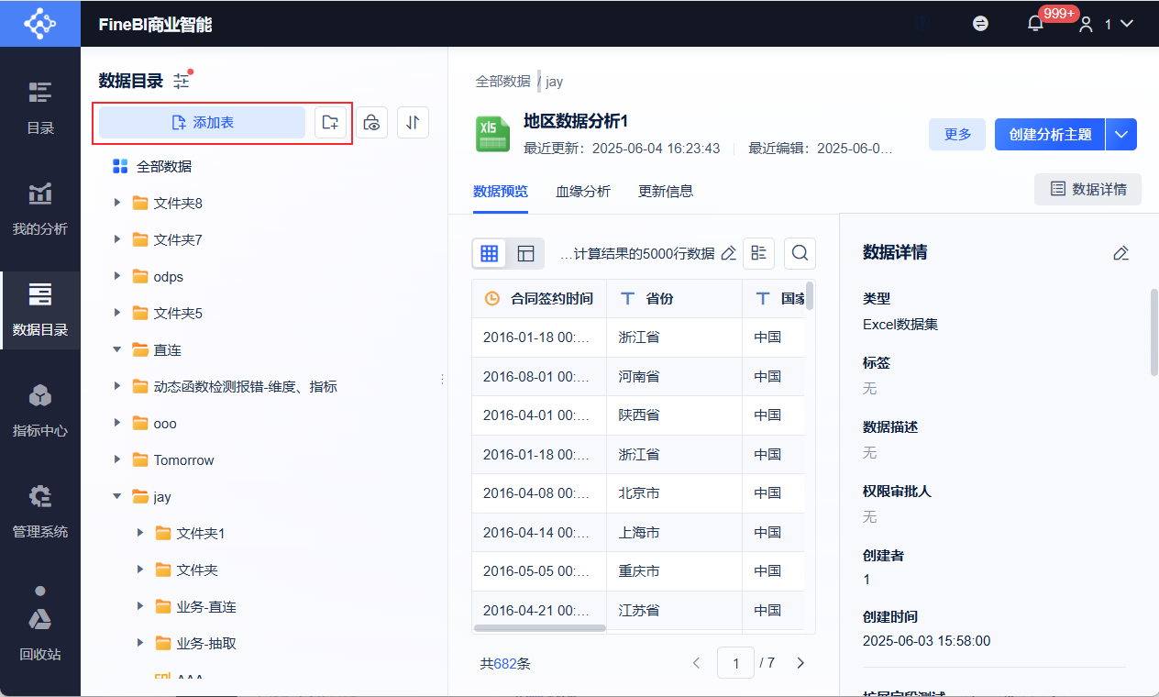
Task: Switch to the 数据预览 tab
Action: (501, 192)
